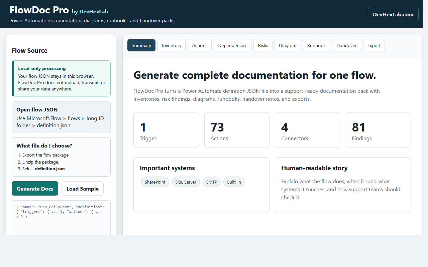Viewport: 428px width, 267px height.
Task: Click the 'What file do I choose?' heading
Action: (44, 146)
